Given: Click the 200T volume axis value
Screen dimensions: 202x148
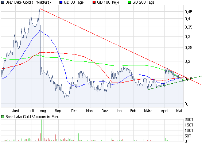Looking at the screenshot, I should click(x=189, y=119).
